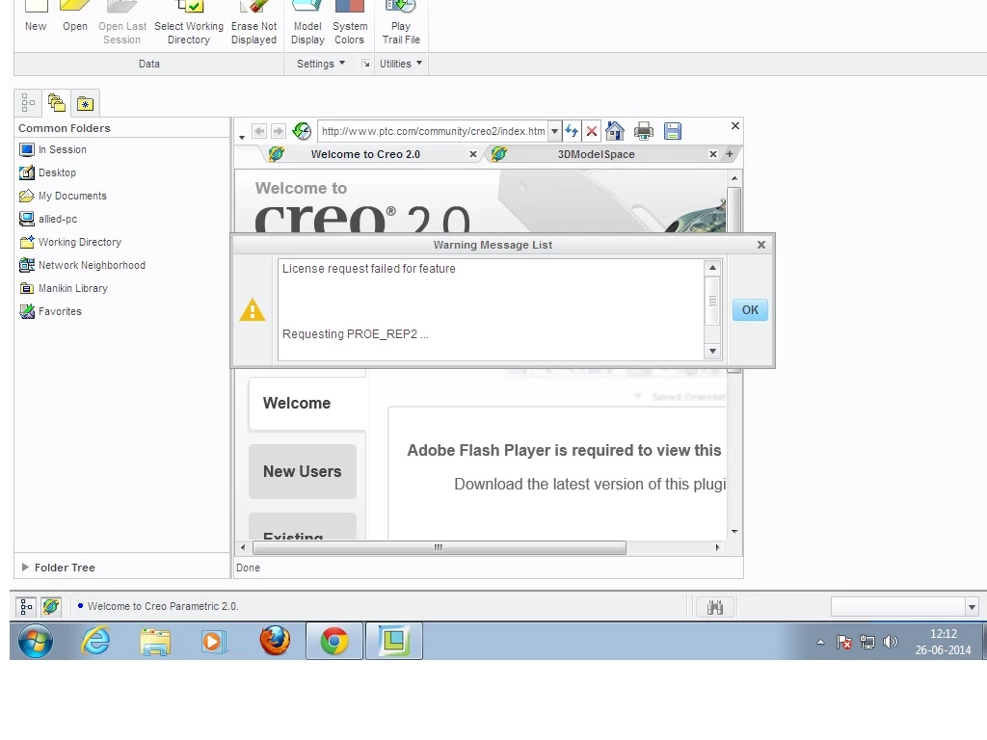987x740 pixels.
Task: Click the Settings dialog launcher arrow
Action: [x=365, y=64]
